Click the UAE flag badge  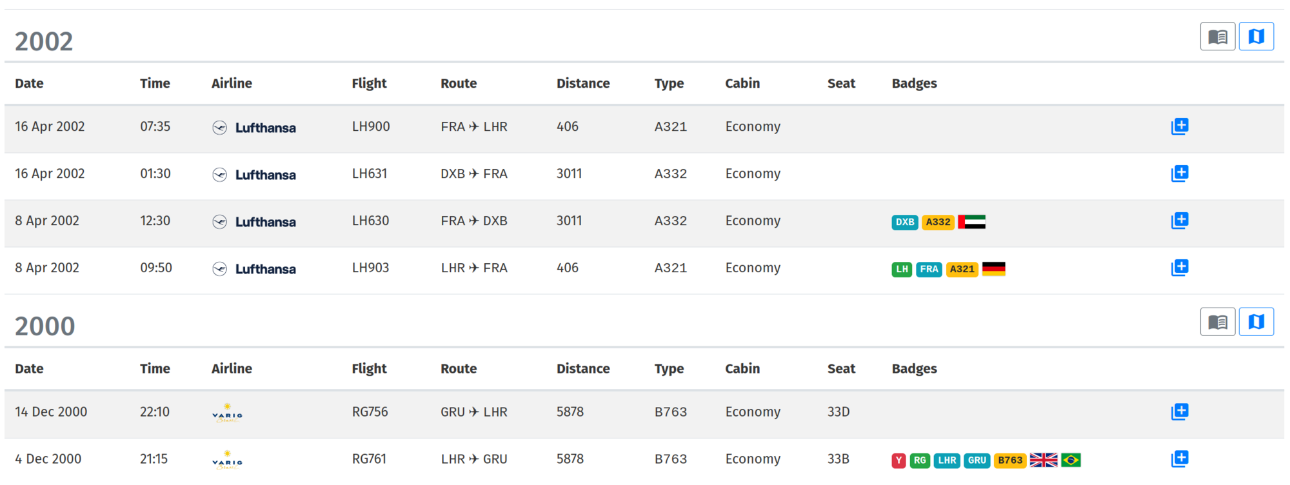pos(971,222)
